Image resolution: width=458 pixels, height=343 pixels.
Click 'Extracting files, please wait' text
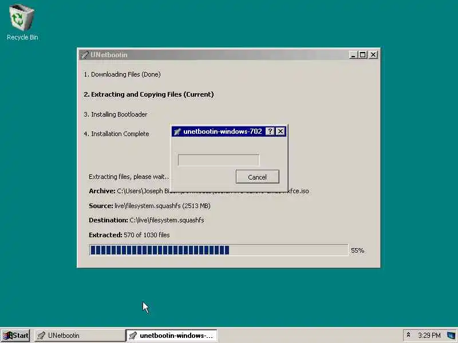129,177
